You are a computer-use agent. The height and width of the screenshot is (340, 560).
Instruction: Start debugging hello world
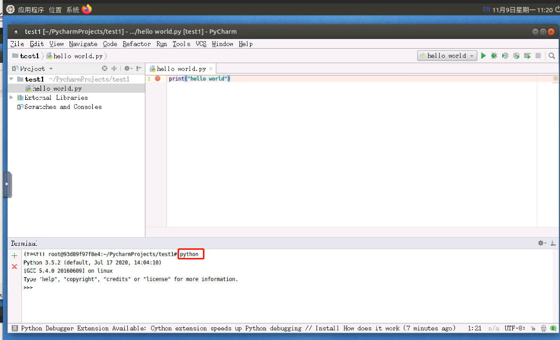(x=494, y=56)
